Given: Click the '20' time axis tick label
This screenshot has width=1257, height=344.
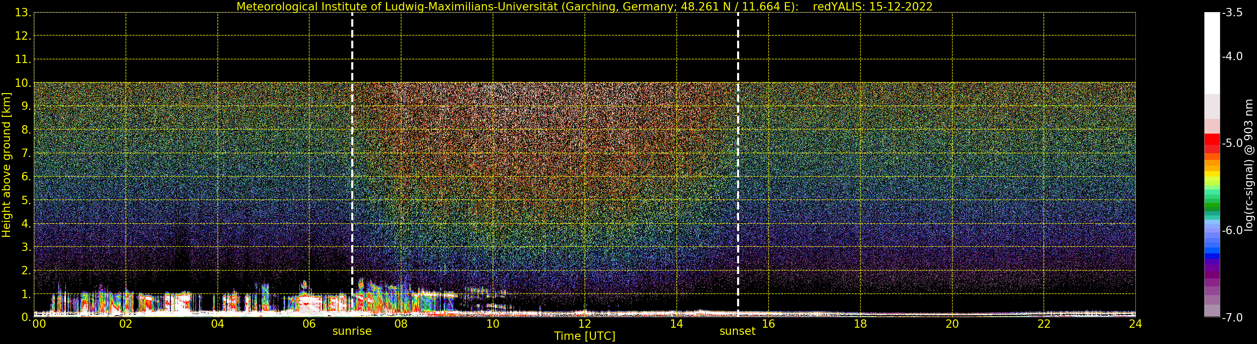Looking at the screenshot, I should (952, 324).
